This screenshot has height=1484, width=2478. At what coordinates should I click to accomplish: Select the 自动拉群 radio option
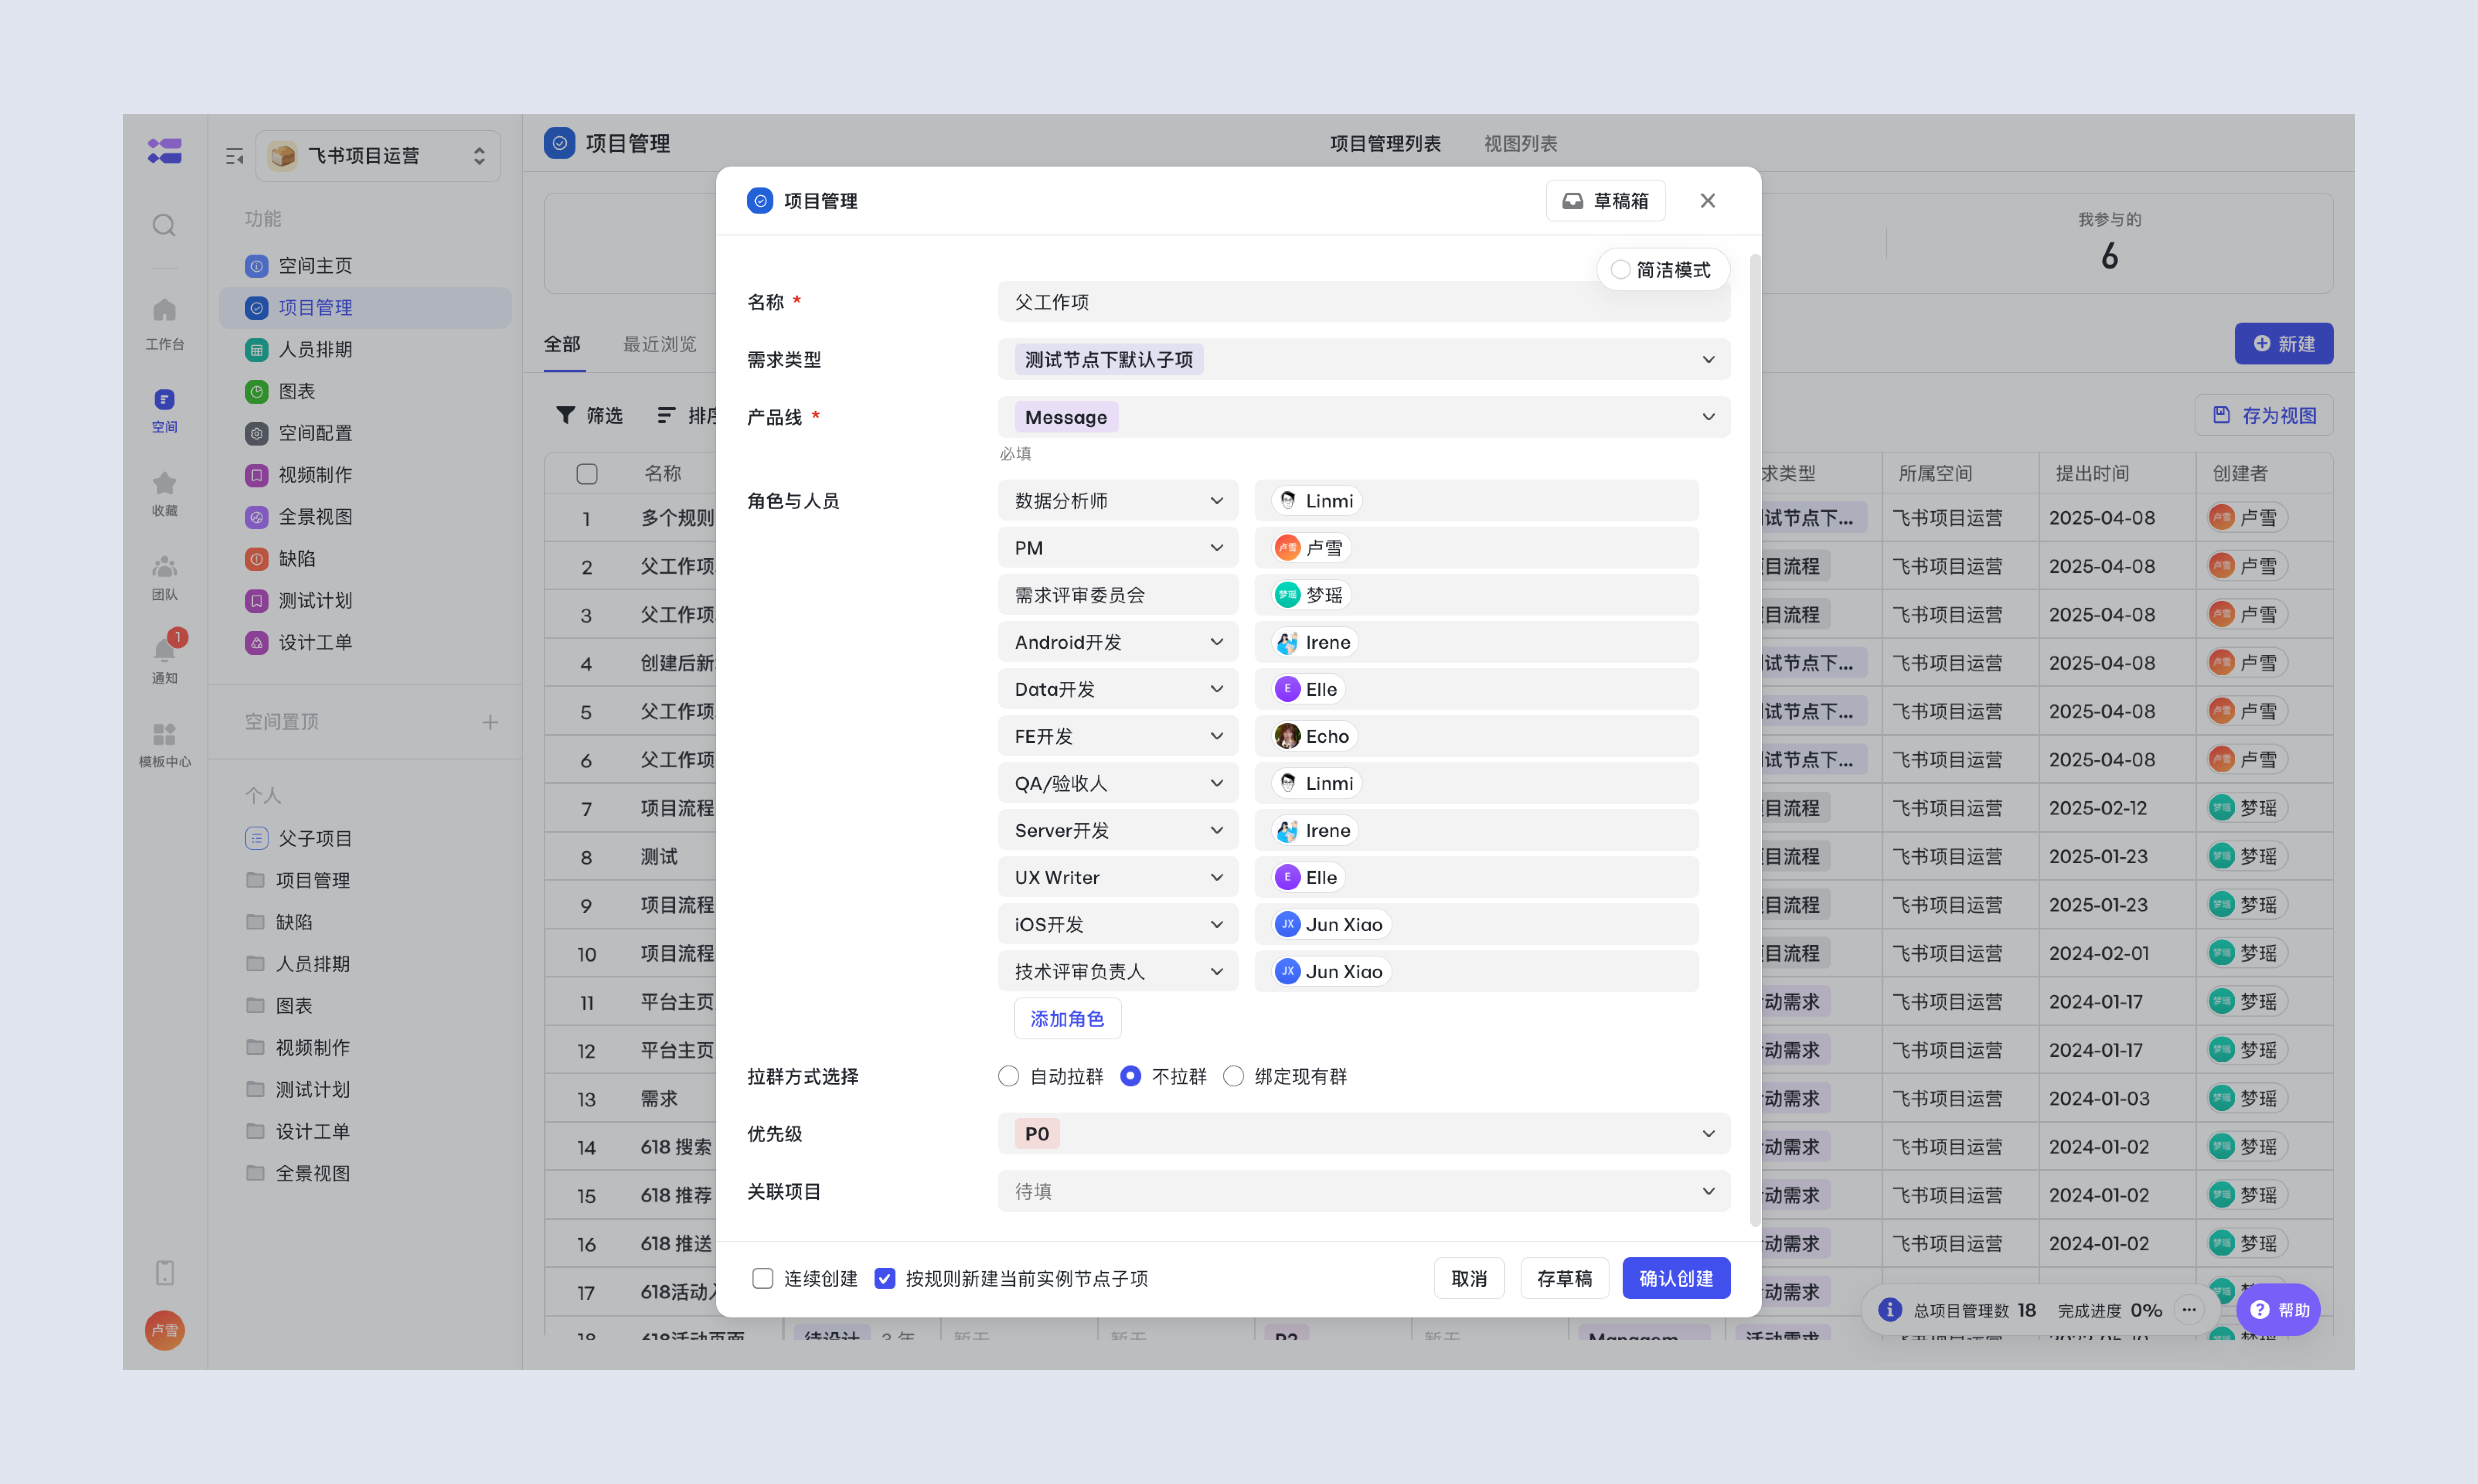1008,1076
